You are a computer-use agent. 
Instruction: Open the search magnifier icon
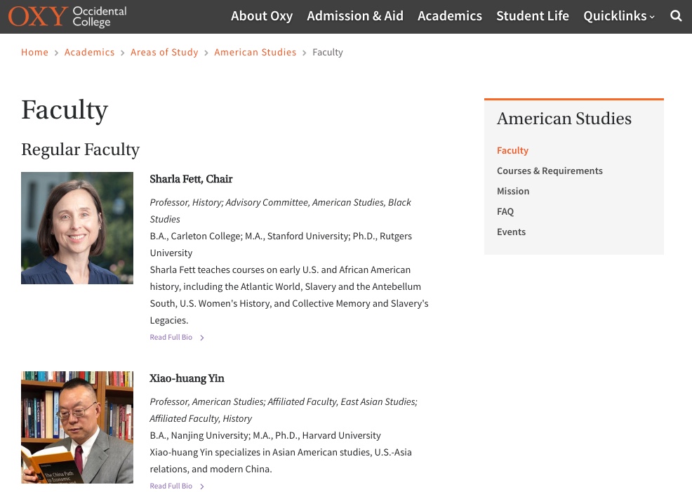(x=676, y=16)
